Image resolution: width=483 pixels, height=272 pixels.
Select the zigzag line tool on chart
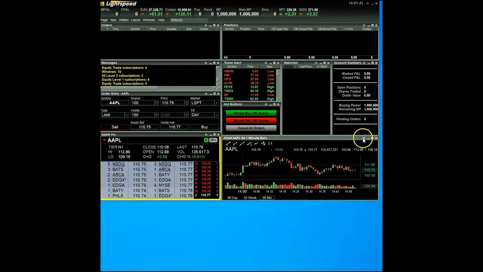[x=256, y=144]
